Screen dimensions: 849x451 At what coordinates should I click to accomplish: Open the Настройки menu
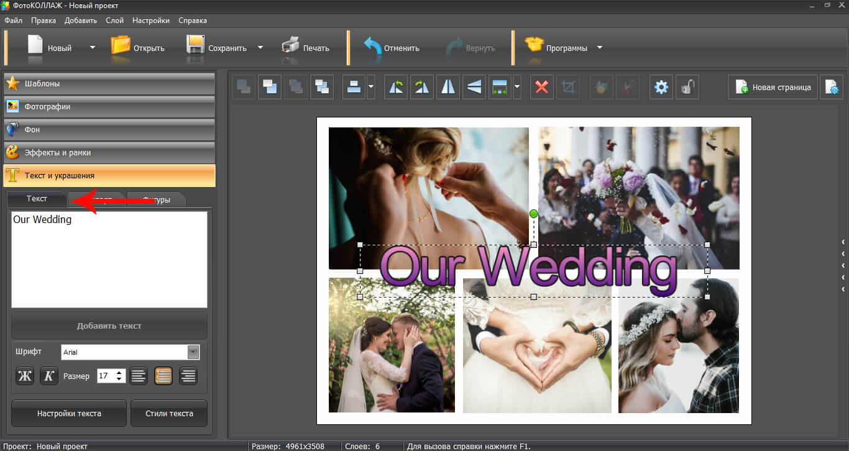coord(151,20)
